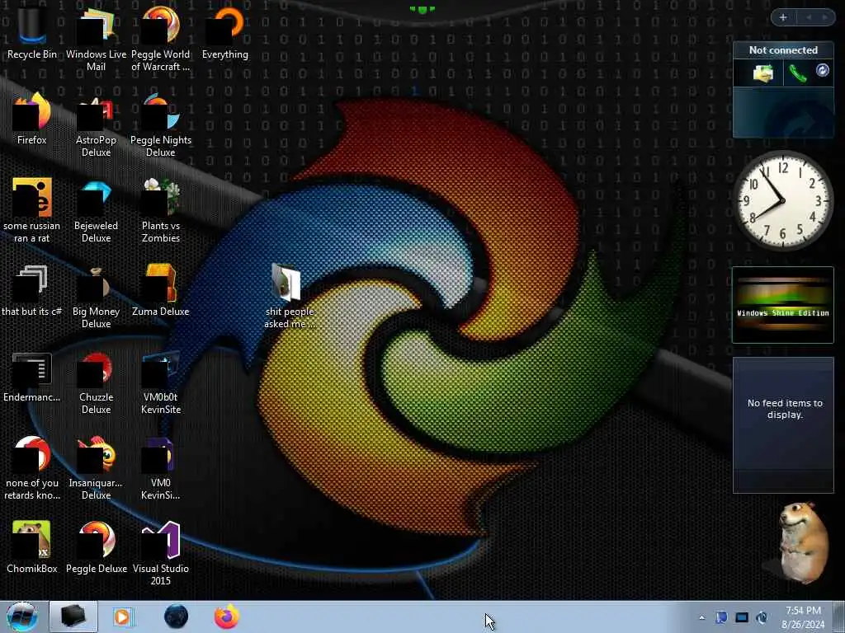This screenshot has width=845, height=633.
Task: Click the network tray icon
Action: pyautogui.click(x=721, y=617)
